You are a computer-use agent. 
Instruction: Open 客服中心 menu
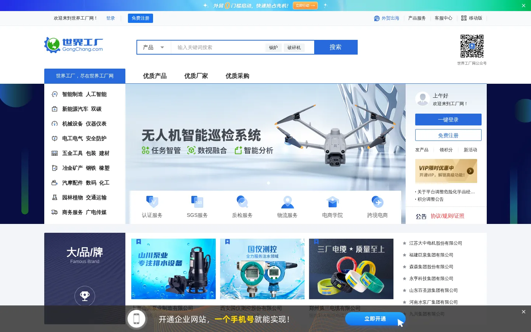[x=444, y=18]
